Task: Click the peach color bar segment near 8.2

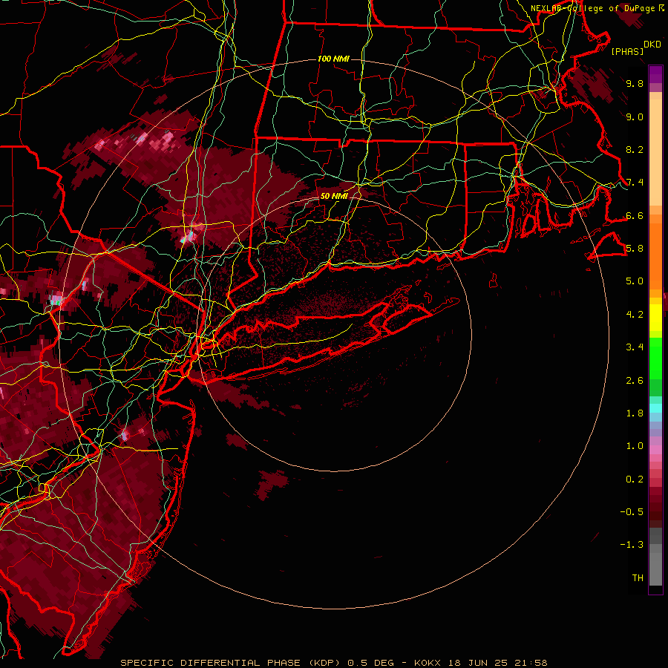Action: coord(655,152)
